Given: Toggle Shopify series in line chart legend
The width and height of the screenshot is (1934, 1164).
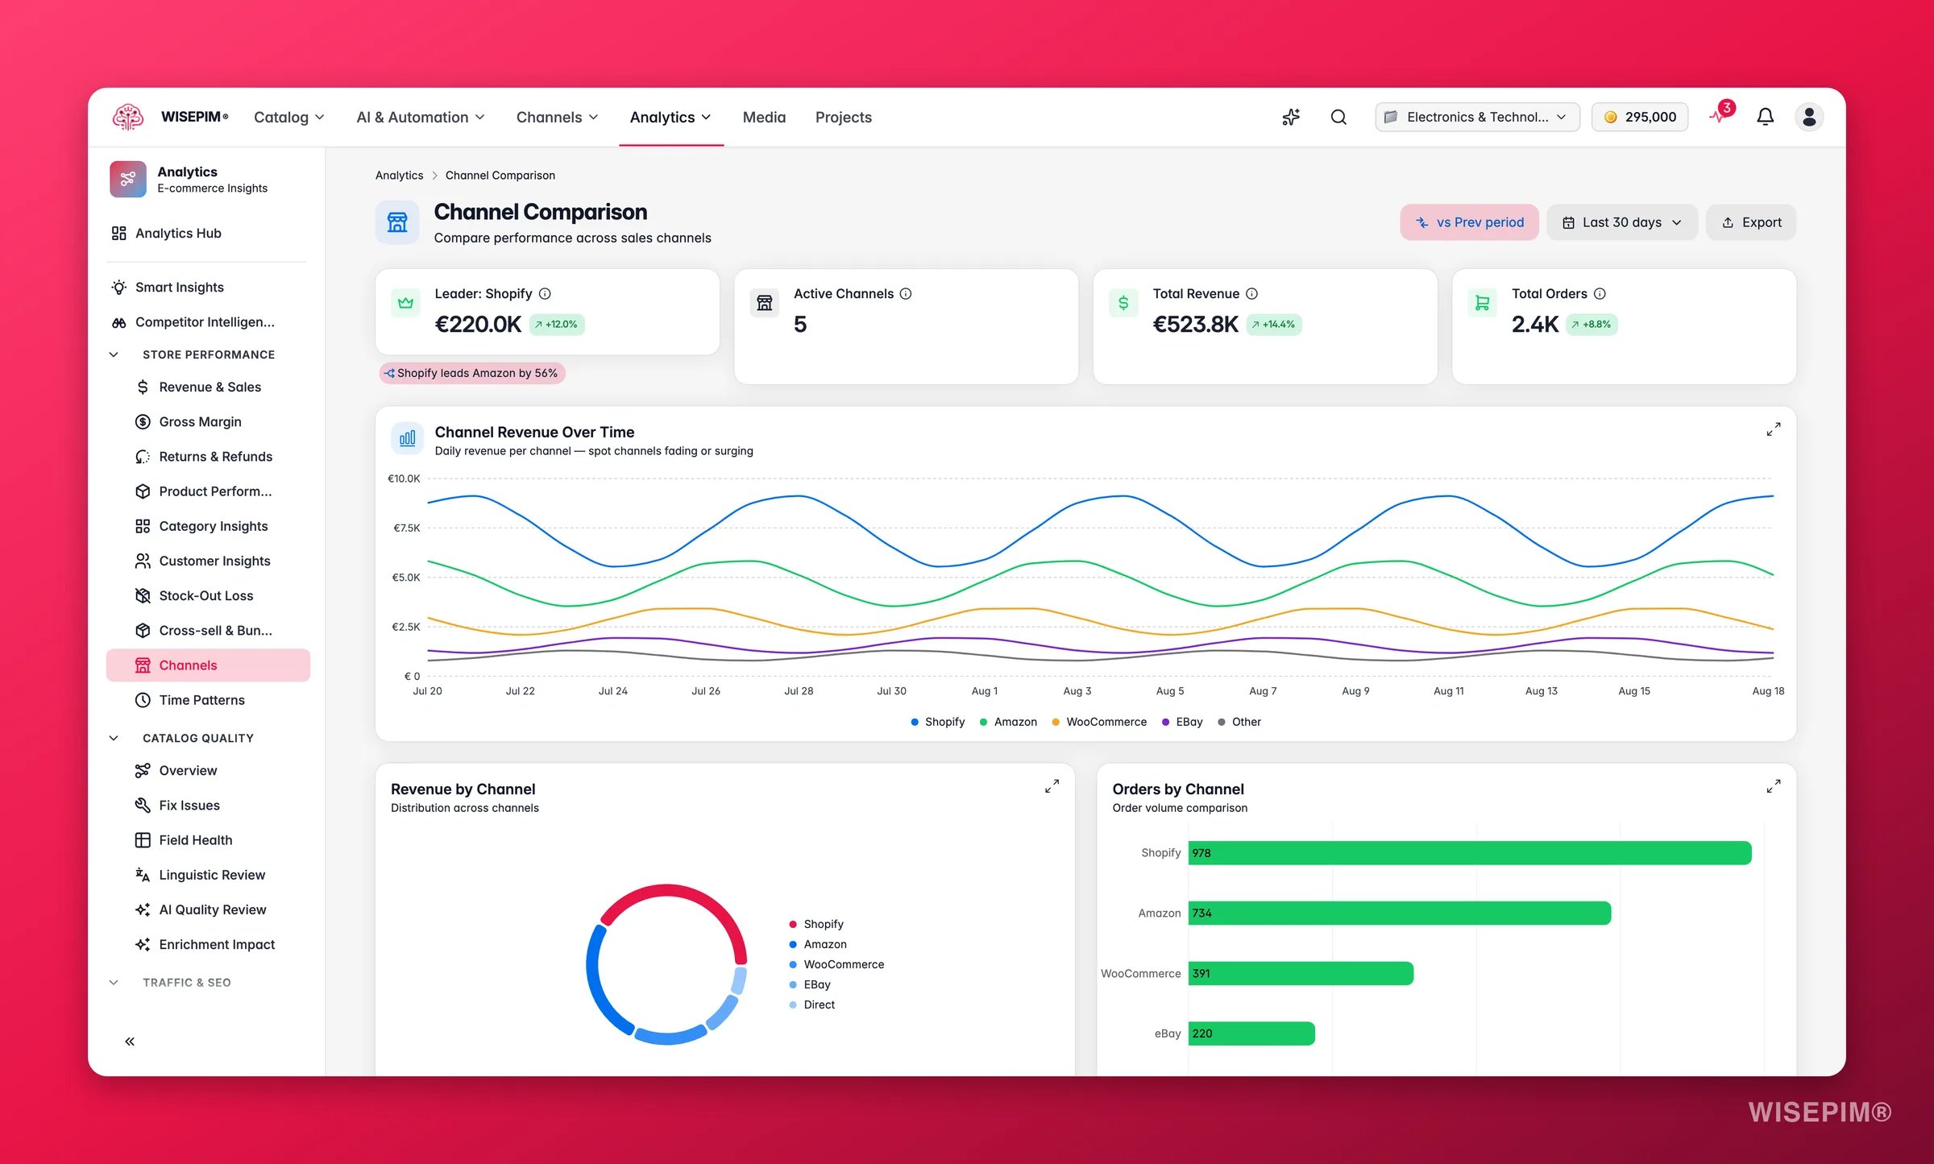Looking at the screenshot, I should click(x=937, y=722).
